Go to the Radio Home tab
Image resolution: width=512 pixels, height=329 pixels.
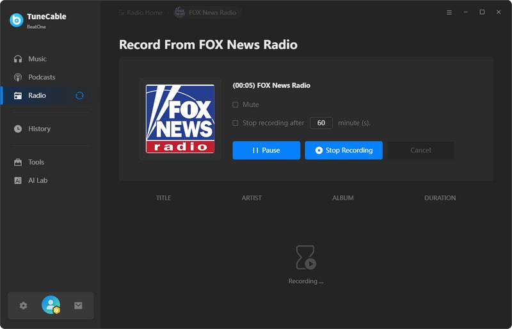tap(141, 12)
